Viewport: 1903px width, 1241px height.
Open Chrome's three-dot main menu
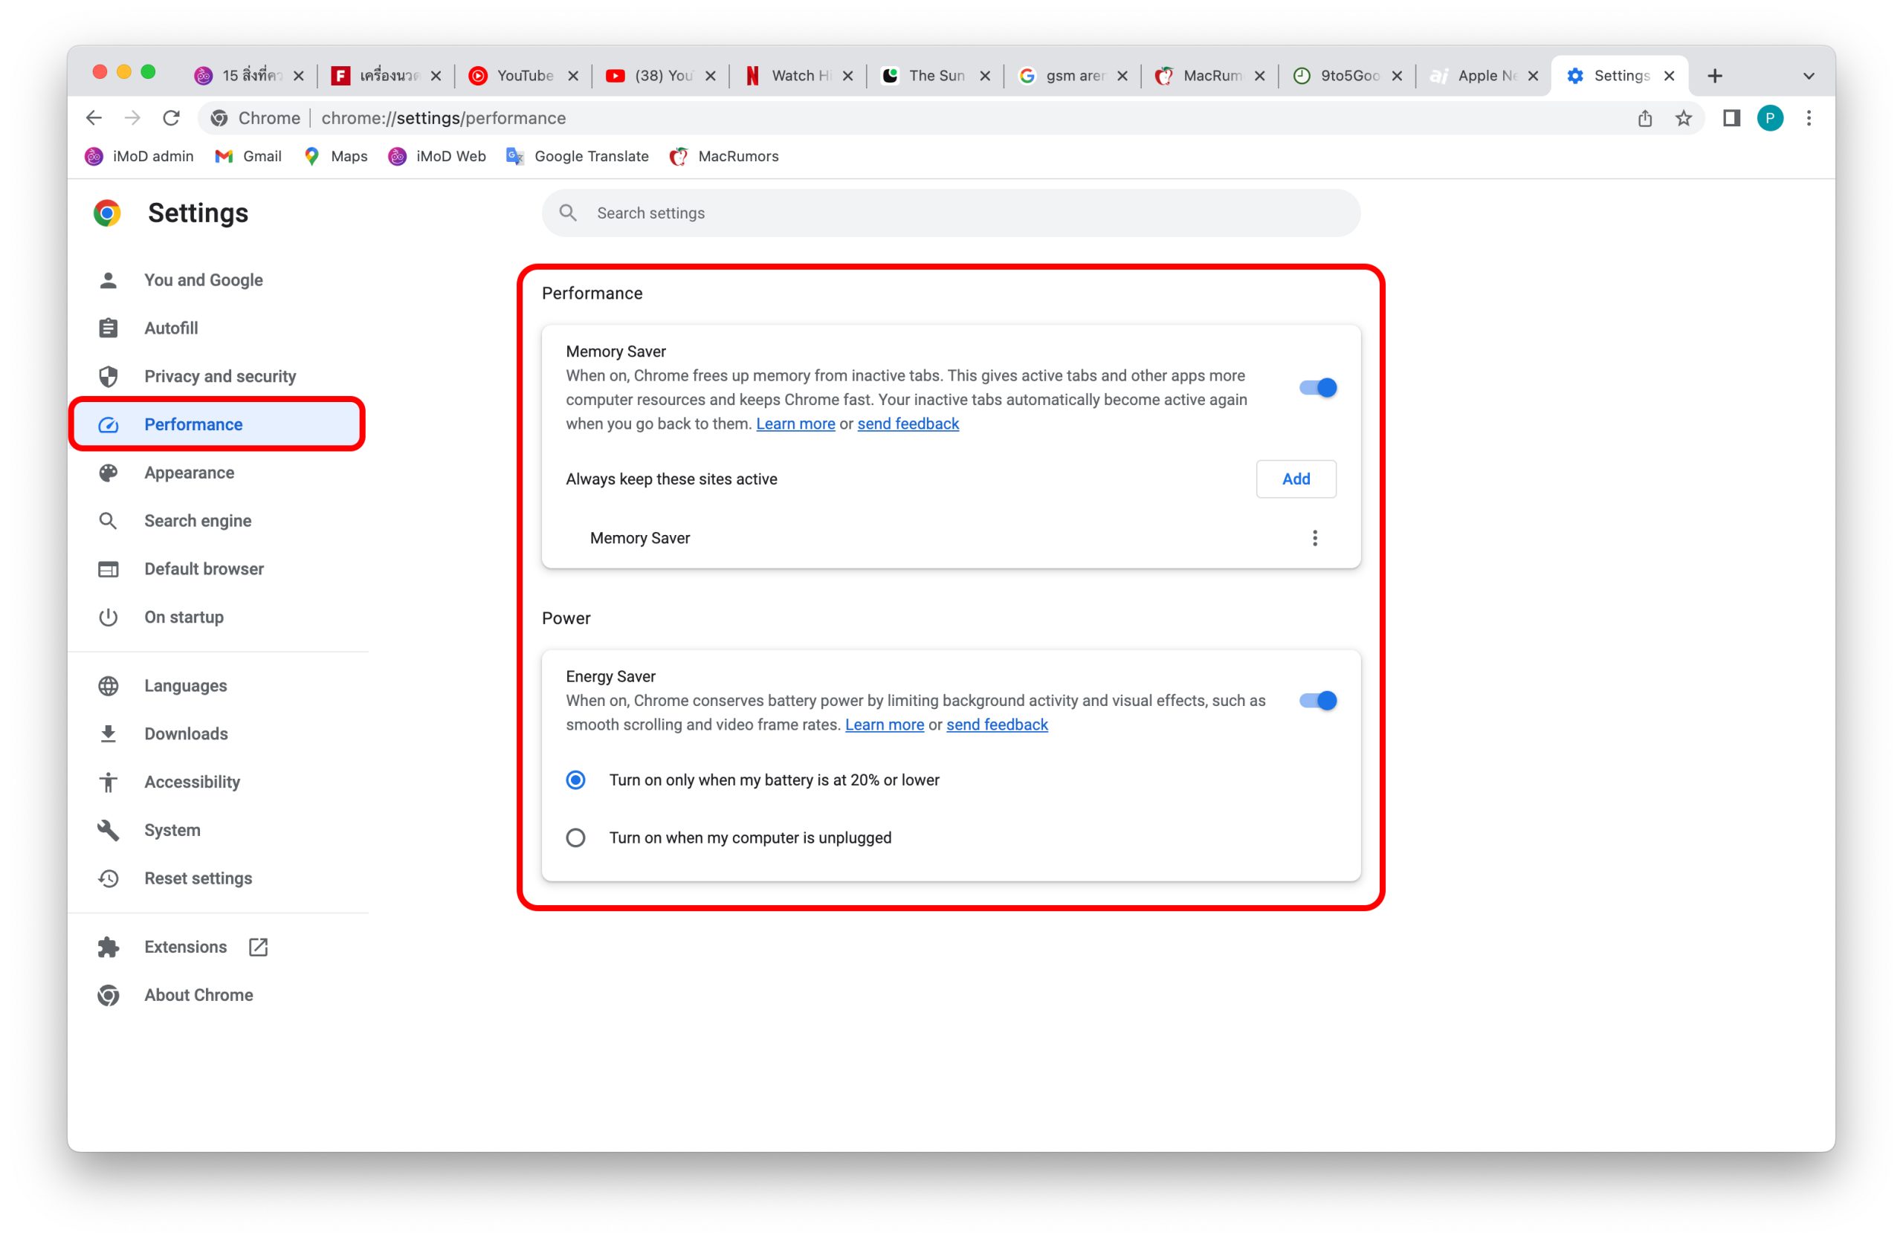click(x=1809, y=118)
